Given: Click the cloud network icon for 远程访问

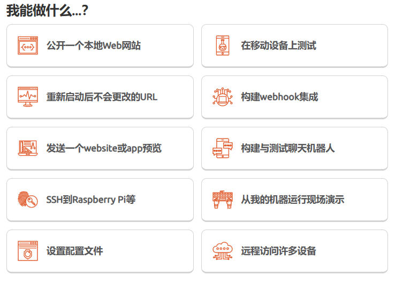Looking at the screenshot, I should [x=223, y=251].
